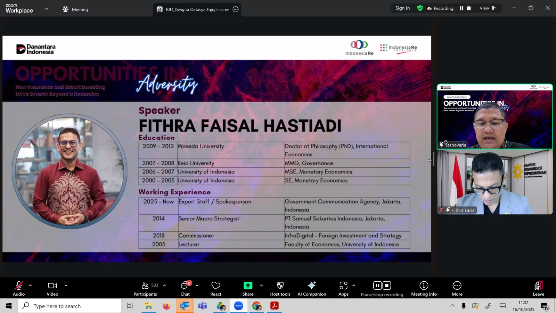Image resolution: width=556 pixels, height=313 pixels.
Task: Leave the meeting
Action: pos(538,289)
